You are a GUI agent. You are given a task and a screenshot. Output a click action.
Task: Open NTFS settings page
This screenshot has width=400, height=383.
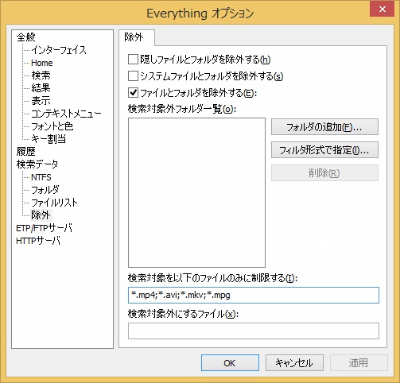pyautogui.click(x=41, y=177)
